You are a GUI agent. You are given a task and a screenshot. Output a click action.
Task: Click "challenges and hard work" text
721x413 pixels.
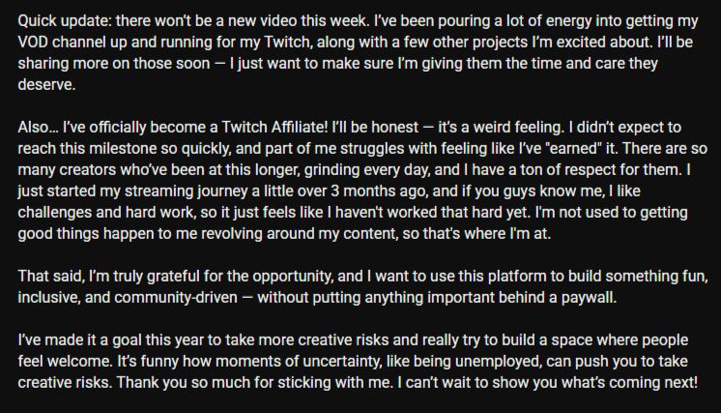point(105,212)
